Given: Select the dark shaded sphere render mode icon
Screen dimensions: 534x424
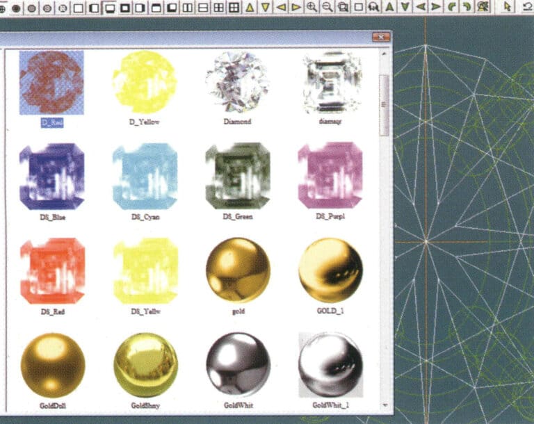Looking at the screenshot, I should (16, 8).
